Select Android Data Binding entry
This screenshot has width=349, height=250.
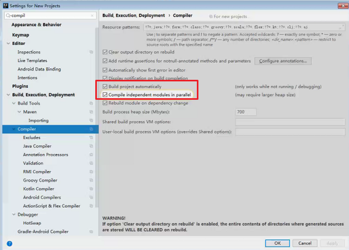(x=39, y=69)
